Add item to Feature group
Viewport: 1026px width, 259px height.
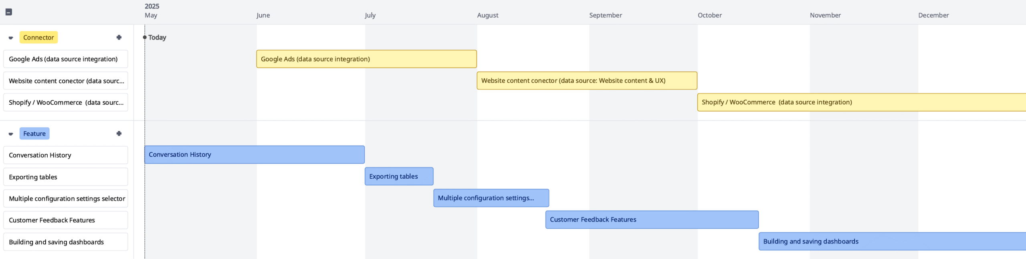pyautogui.click(x=119, y=133)
